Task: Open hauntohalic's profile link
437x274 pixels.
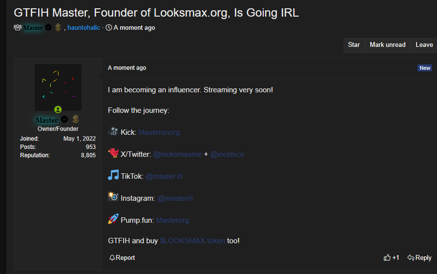Action: [x=83, y=27]
